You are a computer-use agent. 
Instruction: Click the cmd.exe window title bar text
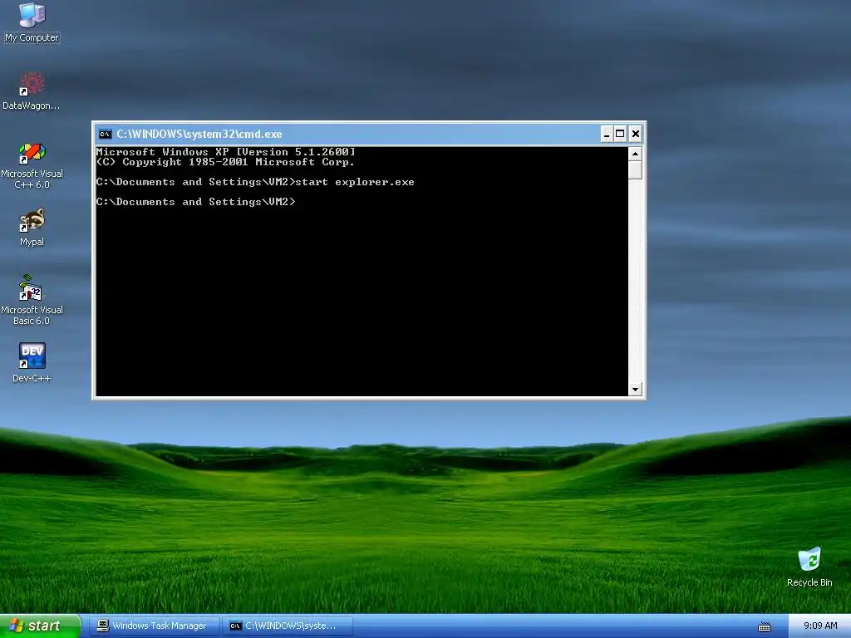coord(199,134)
